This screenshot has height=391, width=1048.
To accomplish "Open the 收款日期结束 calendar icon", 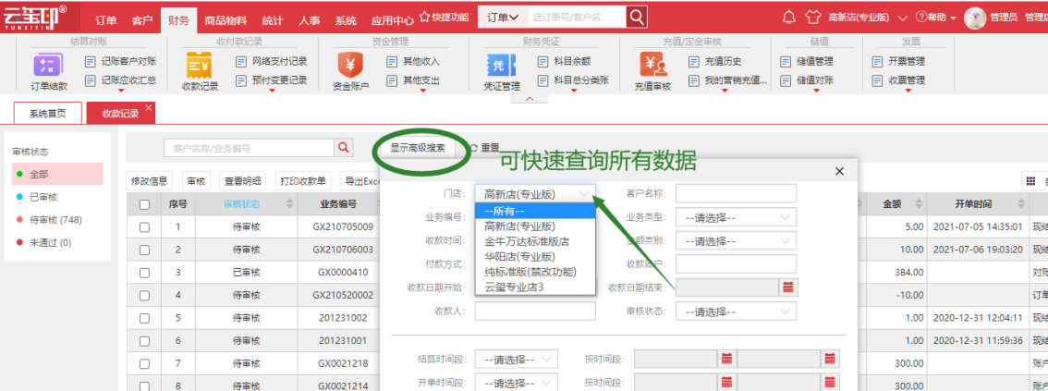I will [x=788, y=287].
